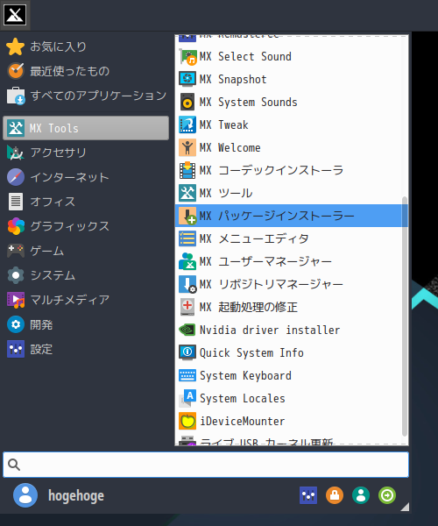Viewport: 438px width, 526px height.
Task: Click the 'System Locales' text
Action: [243, 399]
